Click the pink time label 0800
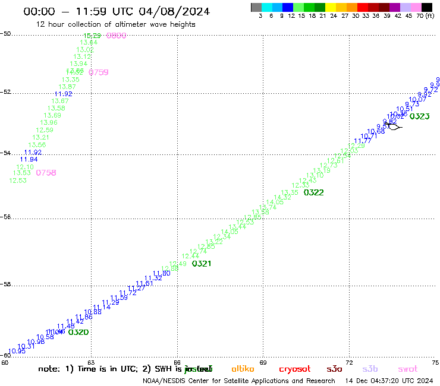This screenshot has height=386, width=440. coord(116,36)
